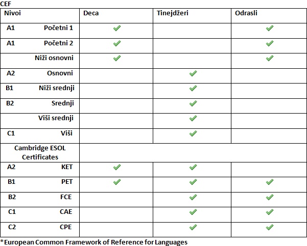Select the Odrasli column header
307x246 pixels.
coord(246,13)
